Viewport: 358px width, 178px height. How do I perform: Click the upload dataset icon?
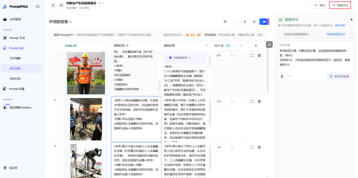click(245, 22)
